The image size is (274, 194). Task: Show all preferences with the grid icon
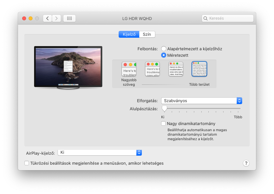[69, 18]
